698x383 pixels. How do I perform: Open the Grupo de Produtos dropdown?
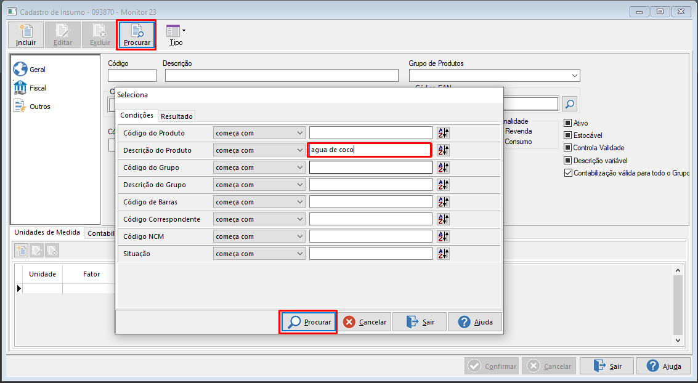pyautogui.click(x=574, y=76)
